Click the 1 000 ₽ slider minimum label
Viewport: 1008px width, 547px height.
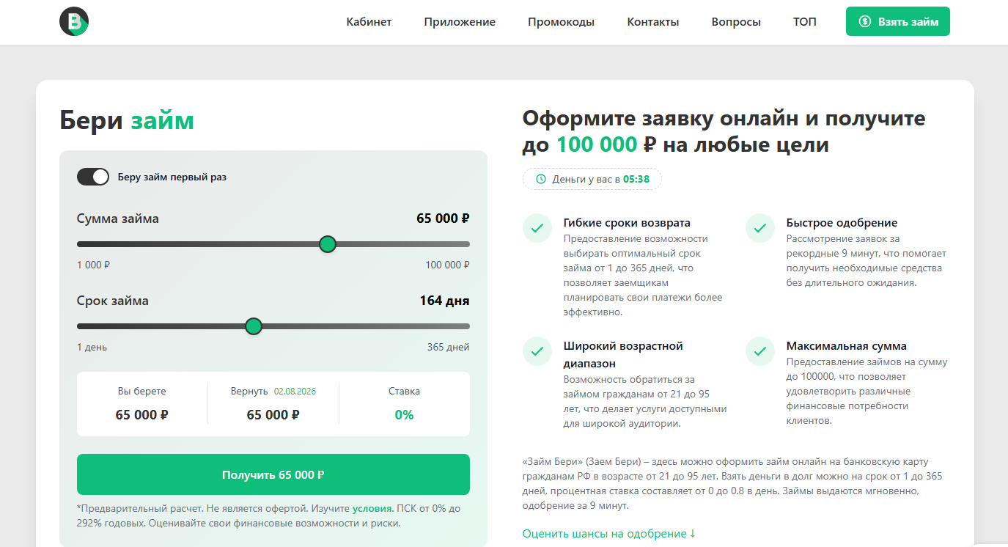[x=93, y=265]
